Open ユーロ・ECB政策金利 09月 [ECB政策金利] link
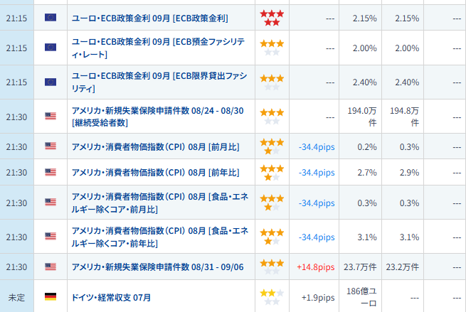 click(149, 17)
